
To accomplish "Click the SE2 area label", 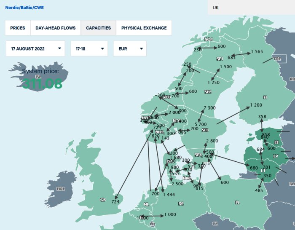I will click(208, 92).
